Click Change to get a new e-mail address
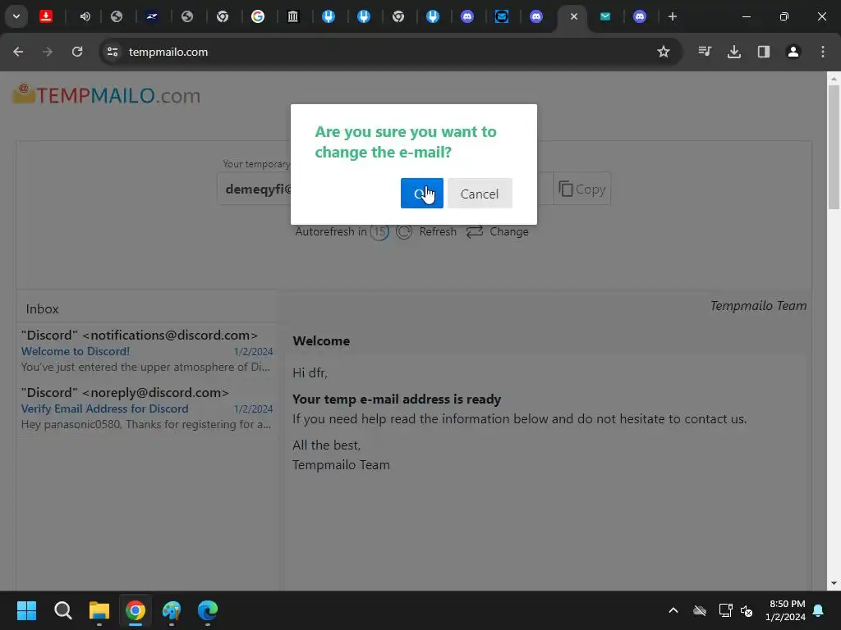 (497, 231)
